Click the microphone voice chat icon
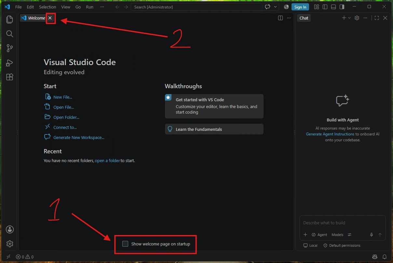This screenshot has height=263, width=393. [x=372, y=235]
